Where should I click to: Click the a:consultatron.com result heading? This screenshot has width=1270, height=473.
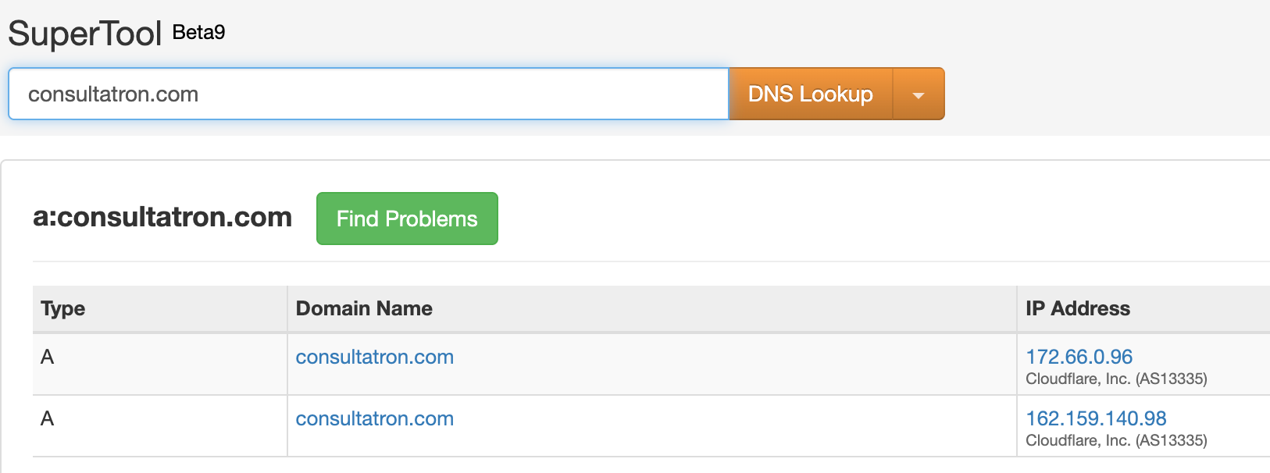(162, 217)
